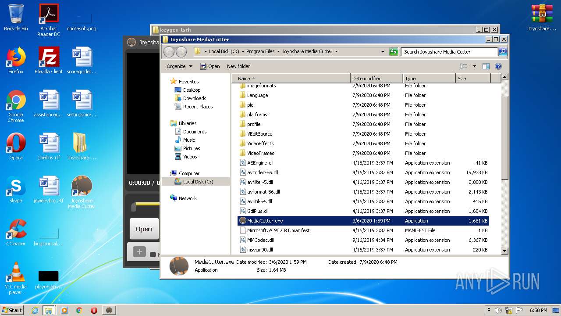Open Explorer help question mark
Viewport: 561px width, 316px height.
click(498, 66)
